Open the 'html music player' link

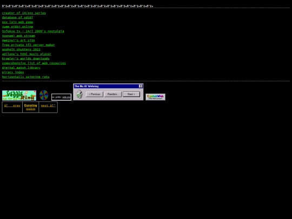click(26, 54)
